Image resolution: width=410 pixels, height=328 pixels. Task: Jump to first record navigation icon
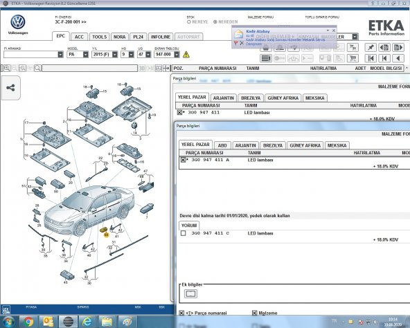(371, 58)
